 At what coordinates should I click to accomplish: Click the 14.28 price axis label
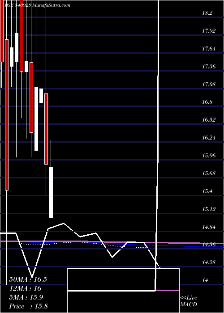209,262
